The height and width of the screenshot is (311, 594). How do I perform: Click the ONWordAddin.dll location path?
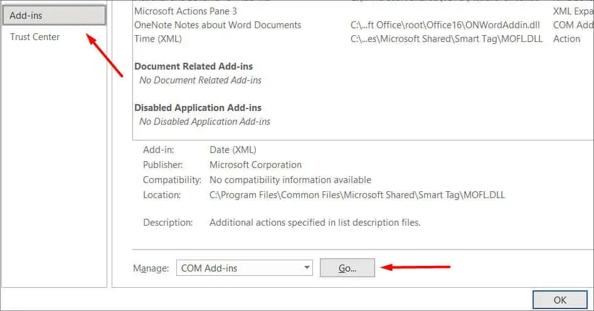point(445,25)
